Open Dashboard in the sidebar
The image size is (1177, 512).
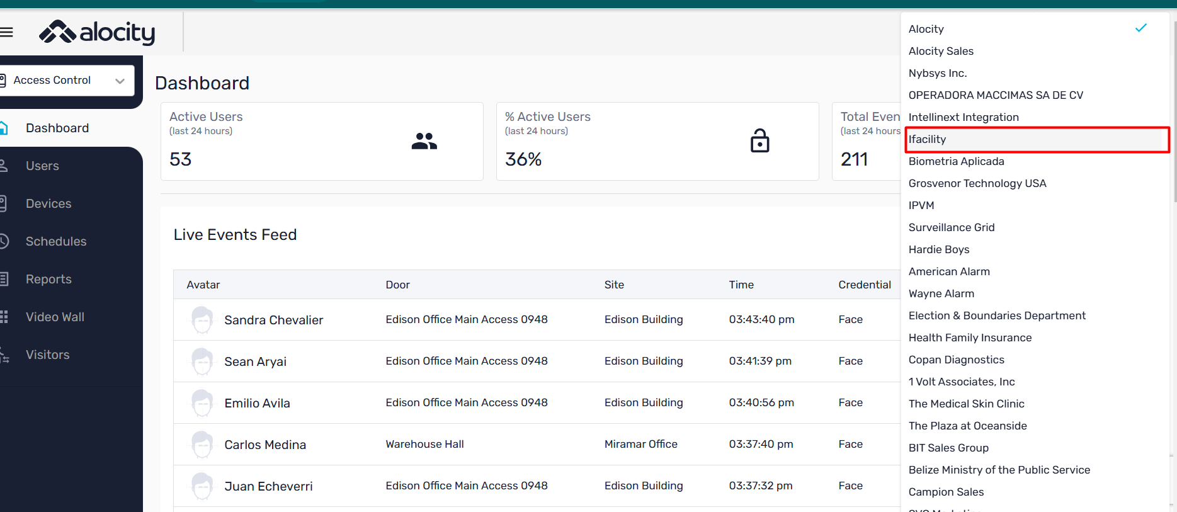coord(57,128)
